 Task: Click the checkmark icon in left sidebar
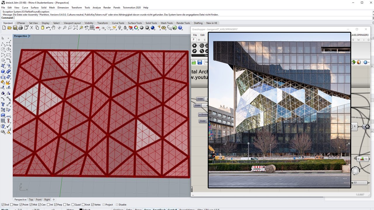coord(8,126)
